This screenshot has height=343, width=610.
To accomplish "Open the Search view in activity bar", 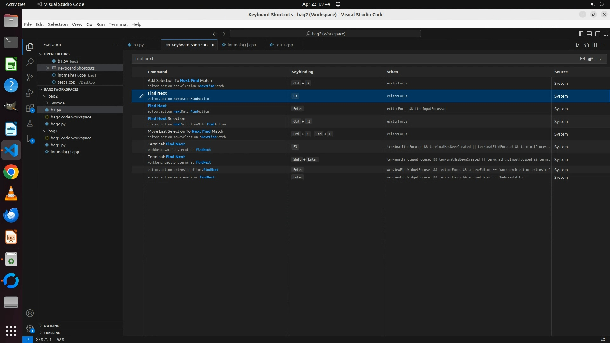I will (x=30, y=62).
